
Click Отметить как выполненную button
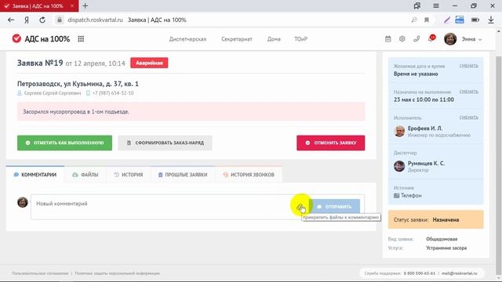(x=64, y=143)
